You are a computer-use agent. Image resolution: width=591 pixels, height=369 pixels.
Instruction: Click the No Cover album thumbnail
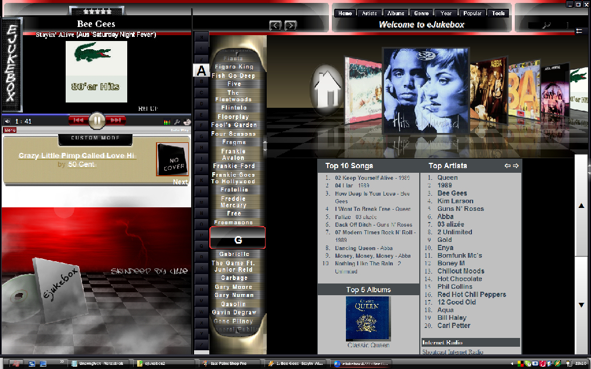tap(172, 159)
